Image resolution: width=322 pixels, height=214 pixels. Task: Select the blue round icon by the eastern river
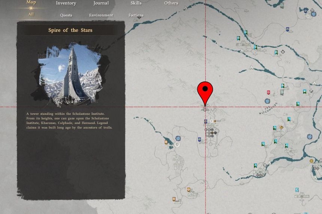pos(310,137)
